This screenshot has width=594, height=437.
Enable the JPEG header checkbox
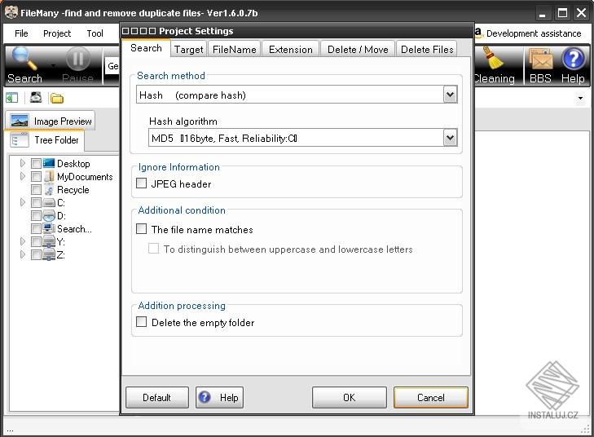point(141,183)
